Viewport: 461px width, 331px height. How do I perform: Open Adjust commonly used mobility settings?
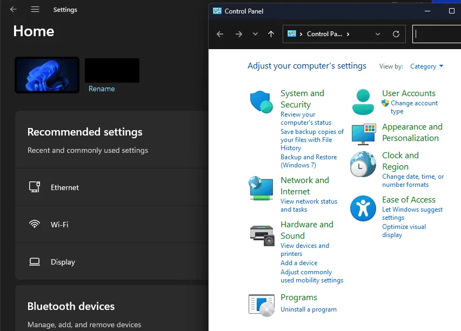tap(312, 276)
